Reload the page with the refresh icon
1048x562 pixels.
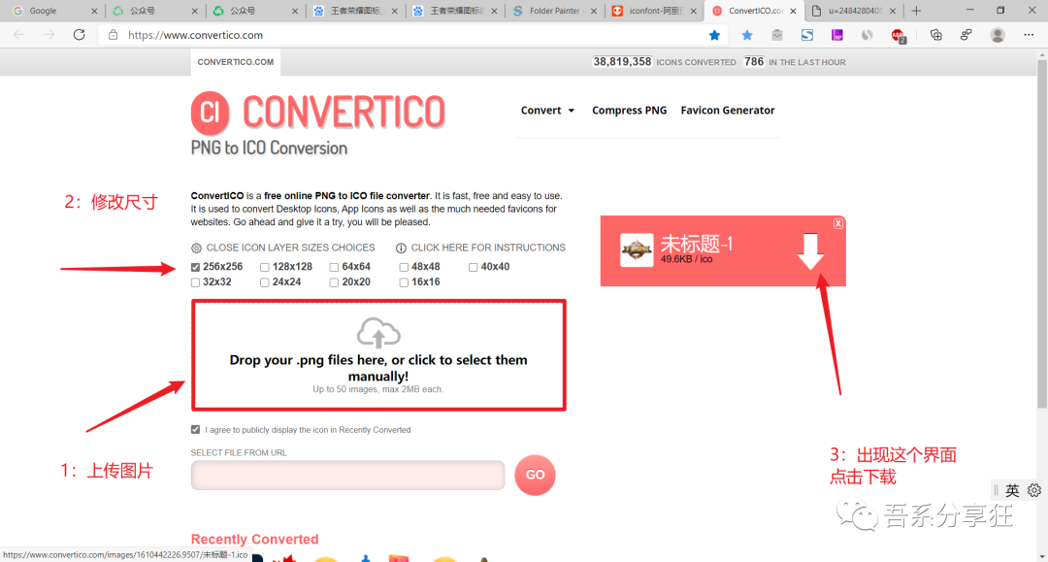(79, 35)
